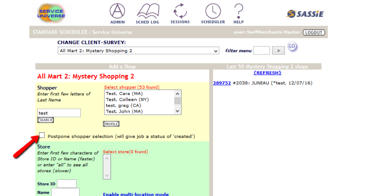
Task: Check Postpone shopper selection checkbox
Action: pyautogui.click(x=42, y=135)
